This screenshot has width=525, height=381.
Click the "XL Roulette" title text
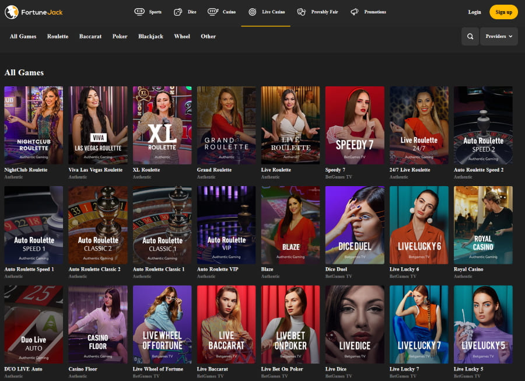coord(146,170)
